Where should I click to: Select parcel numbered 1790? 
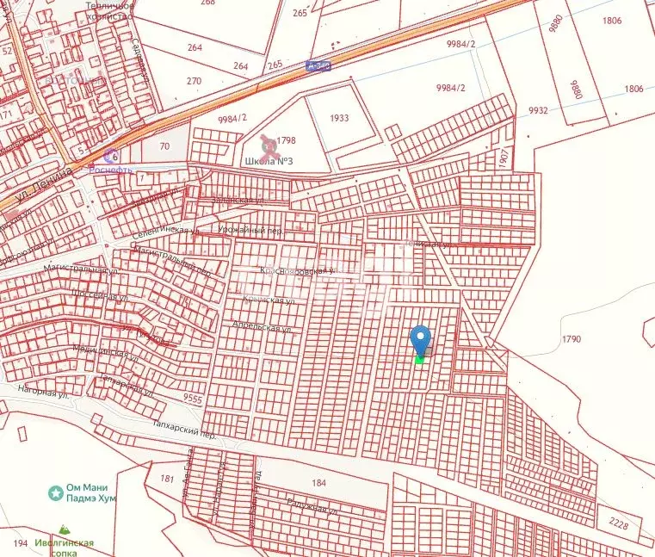[572, 340]
